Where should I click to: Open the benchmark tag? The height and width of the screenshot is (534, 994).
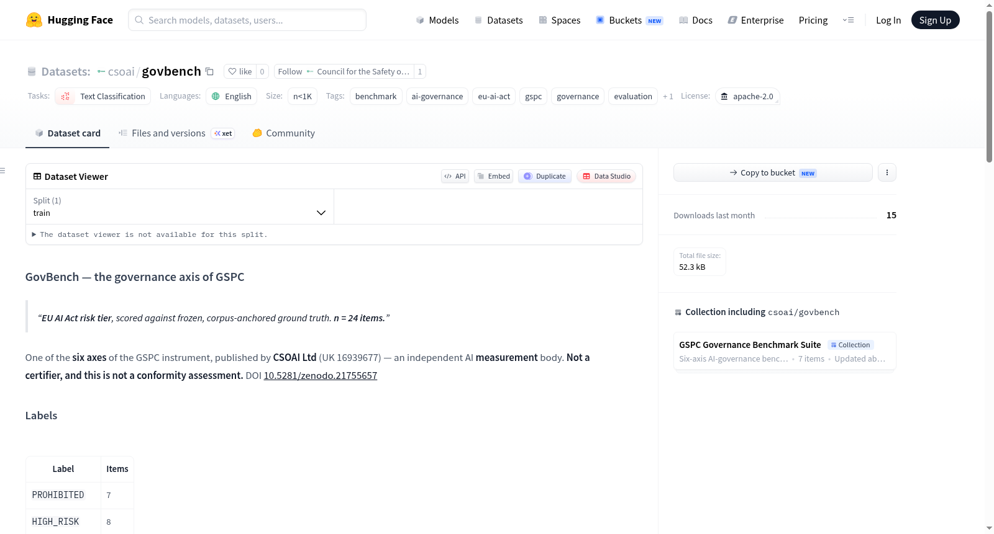pyautogui.click(x=376, y=96)
